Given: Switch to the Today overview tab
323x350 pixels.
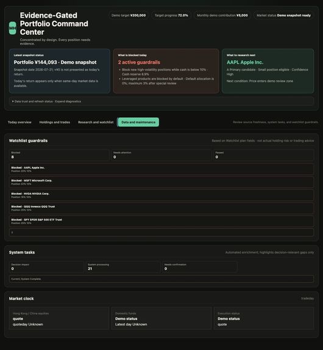Looking at the screenshot, I should 20,122.
